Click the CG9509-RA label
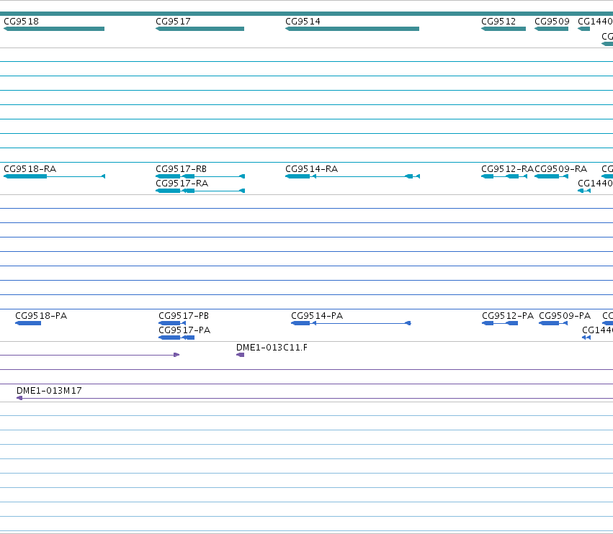 coord(560,168)
